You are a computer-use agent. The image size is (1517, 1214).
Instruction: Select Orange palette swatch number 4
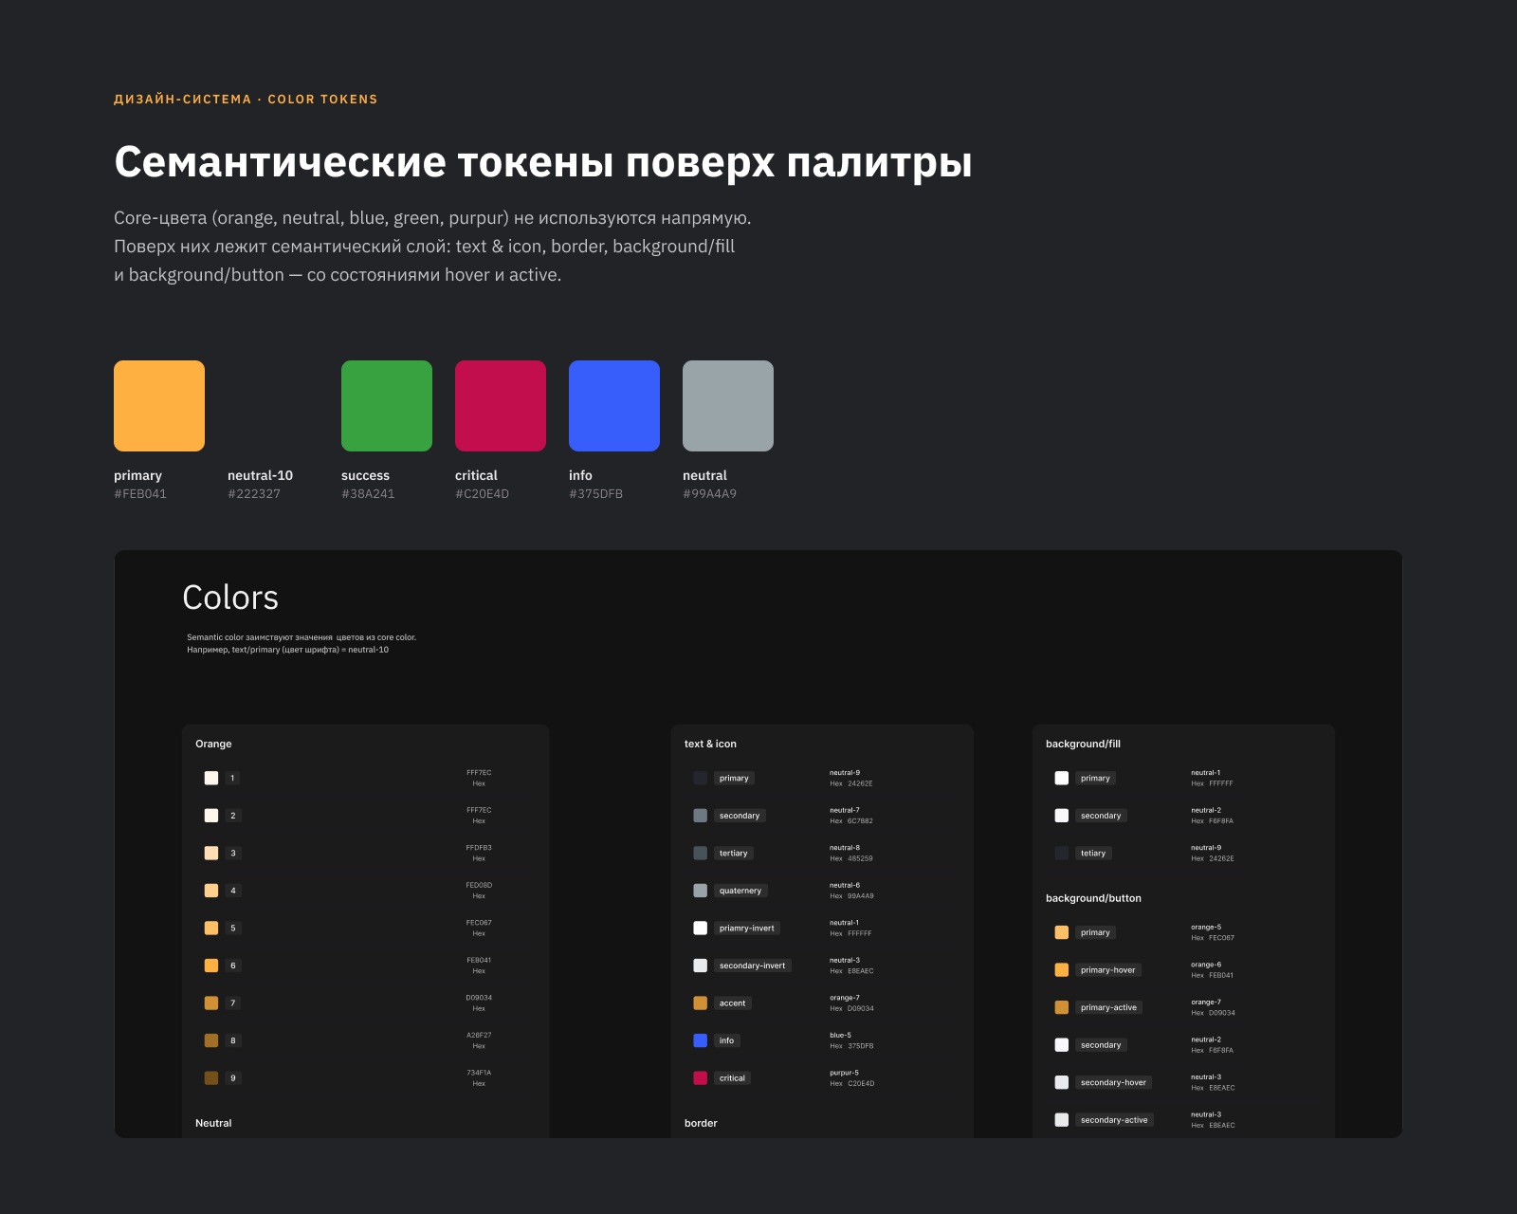pos(211,891)
